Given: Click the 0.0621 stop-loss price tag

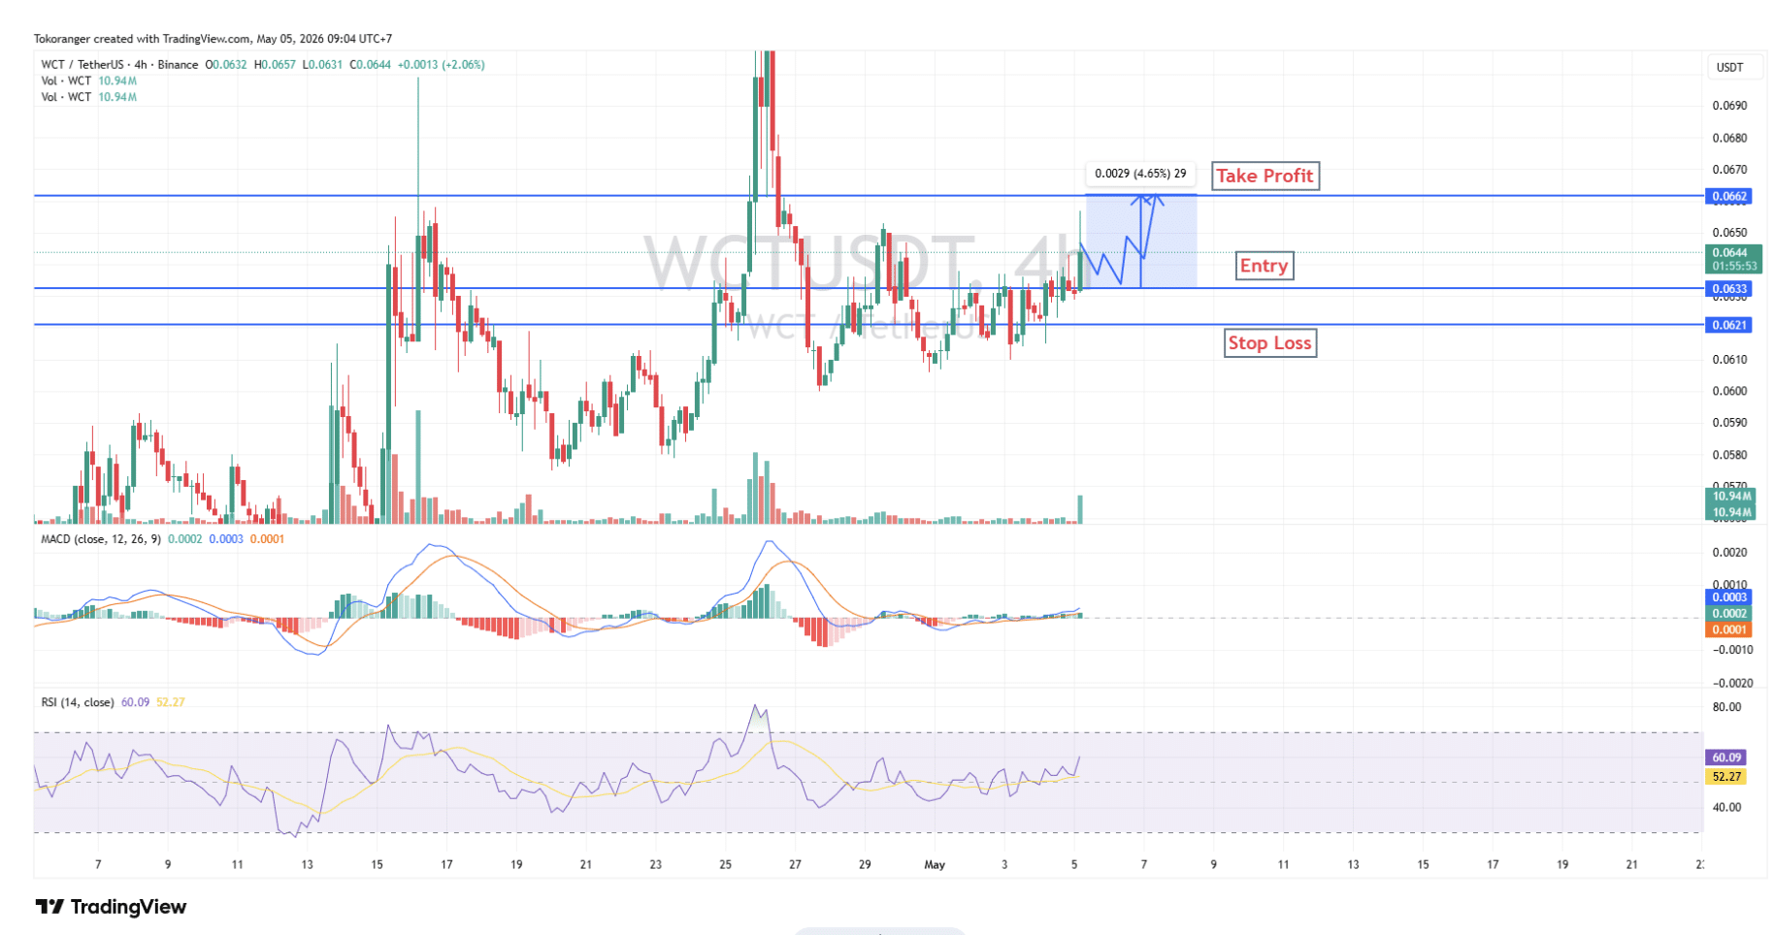Looking at the screenshot, I should (1728, 325).
